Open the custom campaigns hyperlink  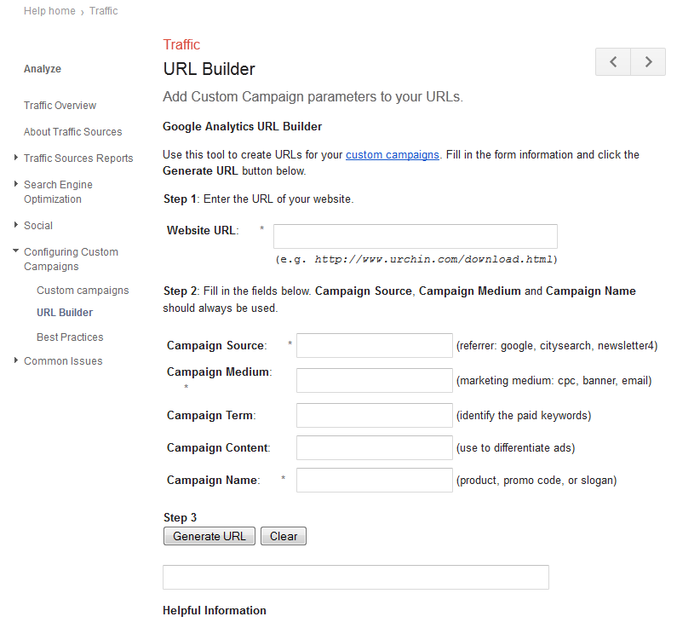[393, 154]
